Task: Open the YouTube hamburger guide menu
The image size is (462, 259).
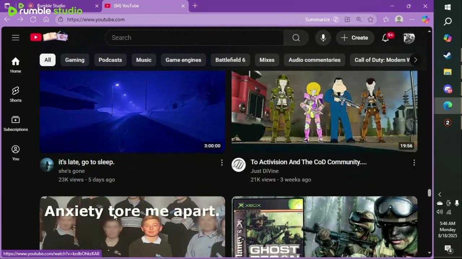Action: pos(16,38)
